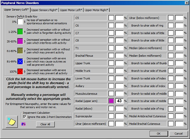190x139 pixels.
Task: Click the Musculocutaneous nerve label
Action: pyautogui.click(x=91, y=94)
